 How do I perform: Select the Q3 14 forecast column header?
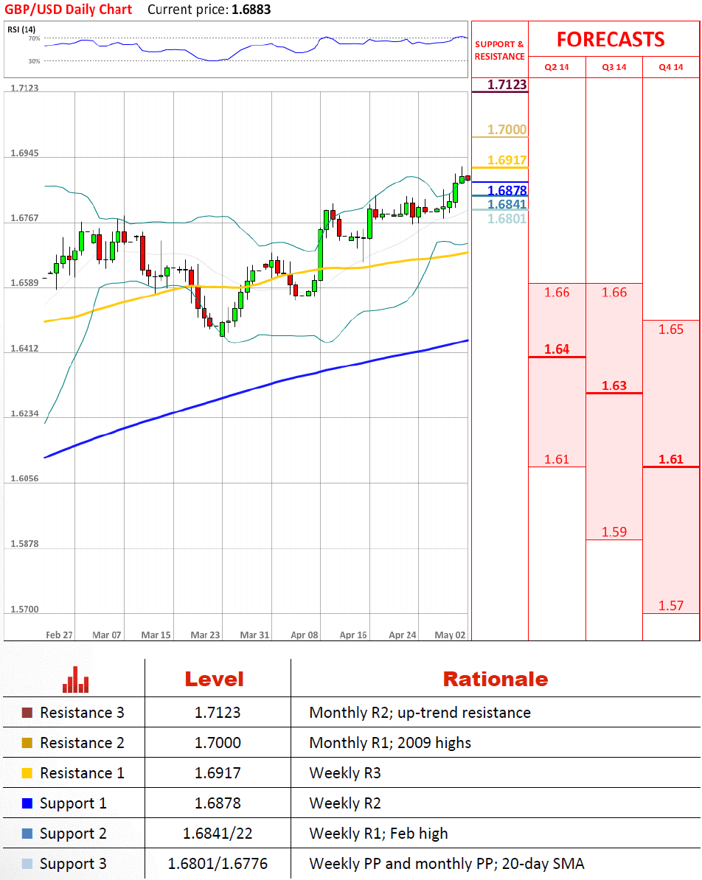[614, 67]
